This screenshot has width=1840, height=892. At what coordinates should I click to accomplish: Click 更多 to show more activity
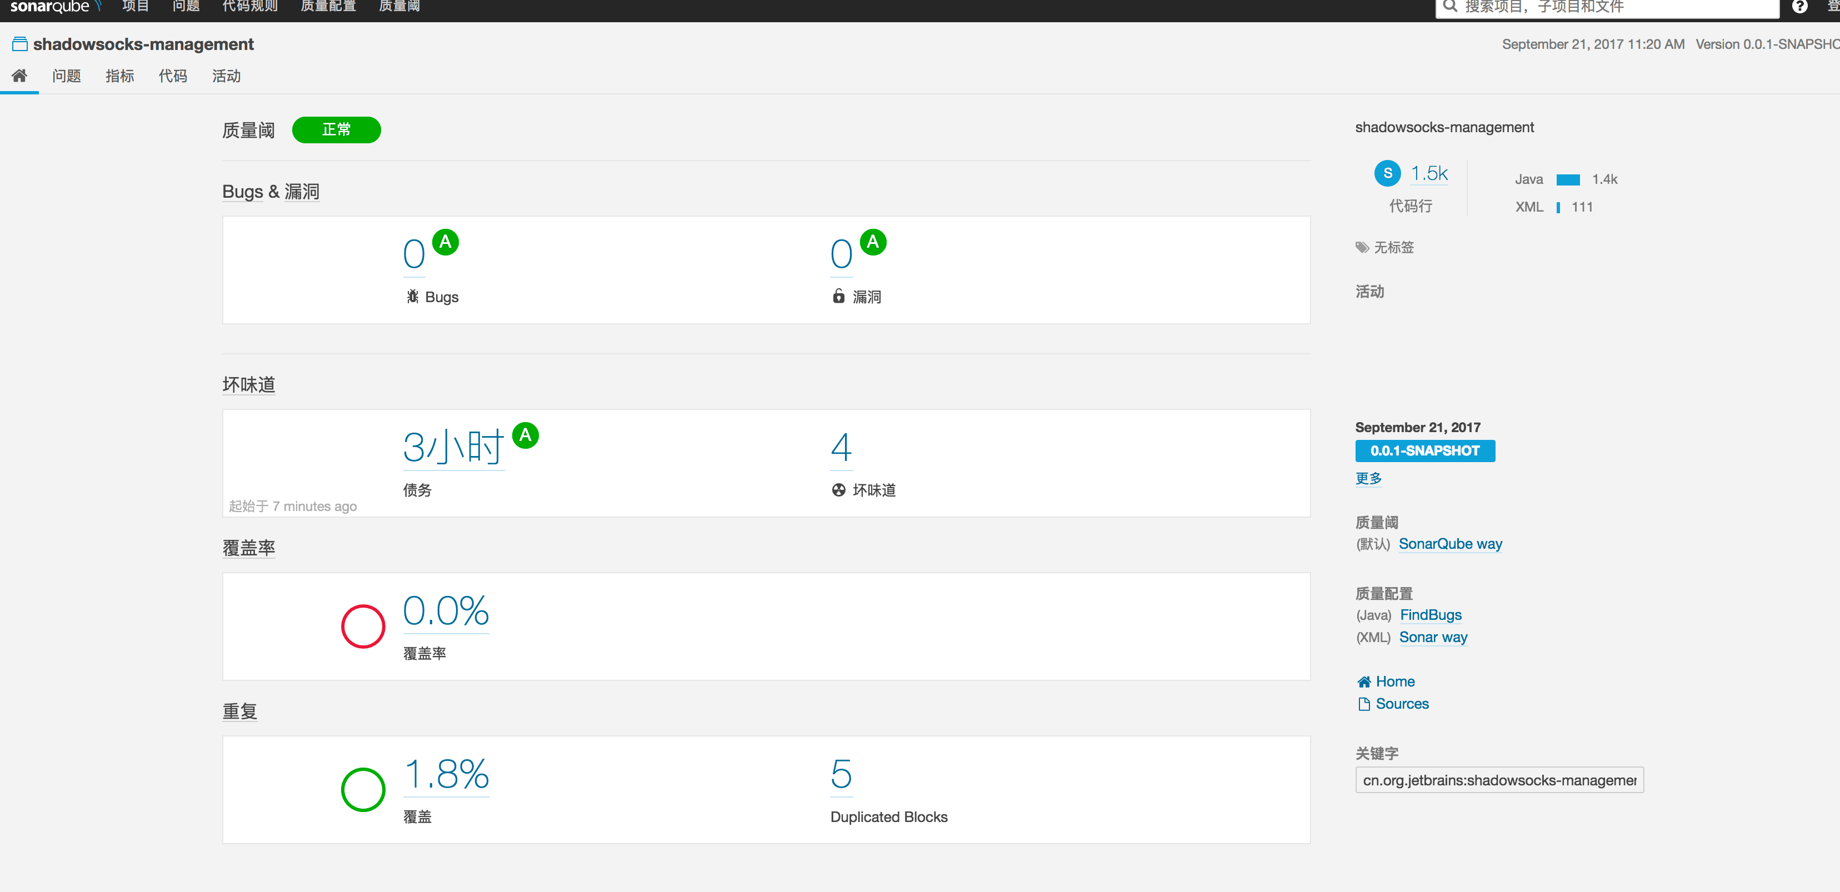[1368, 478]
